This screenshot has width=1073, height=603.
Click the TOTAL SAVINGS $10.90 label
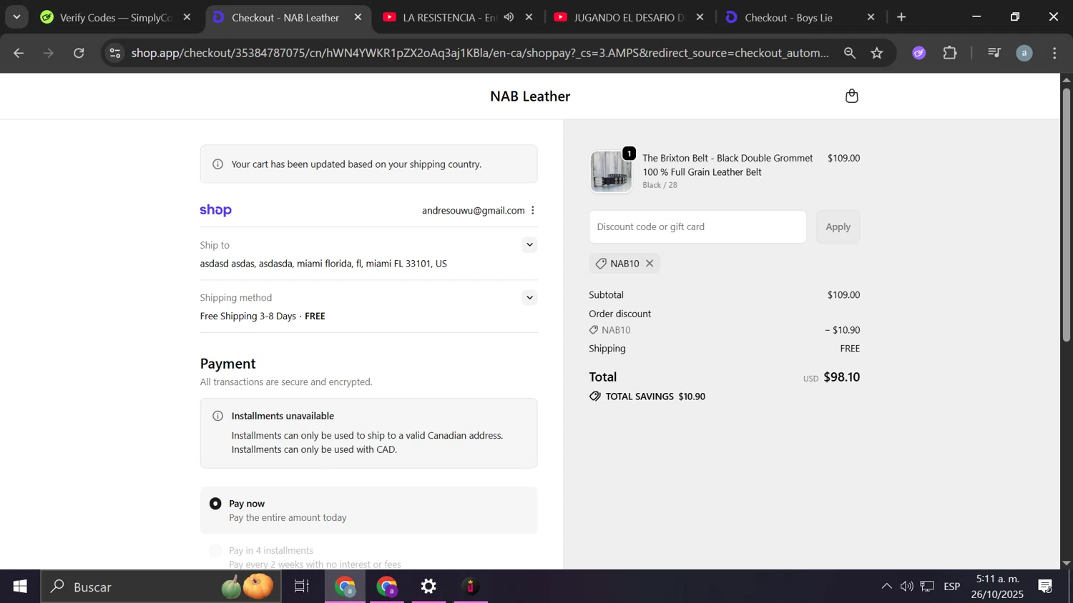(x=655, y=397)
